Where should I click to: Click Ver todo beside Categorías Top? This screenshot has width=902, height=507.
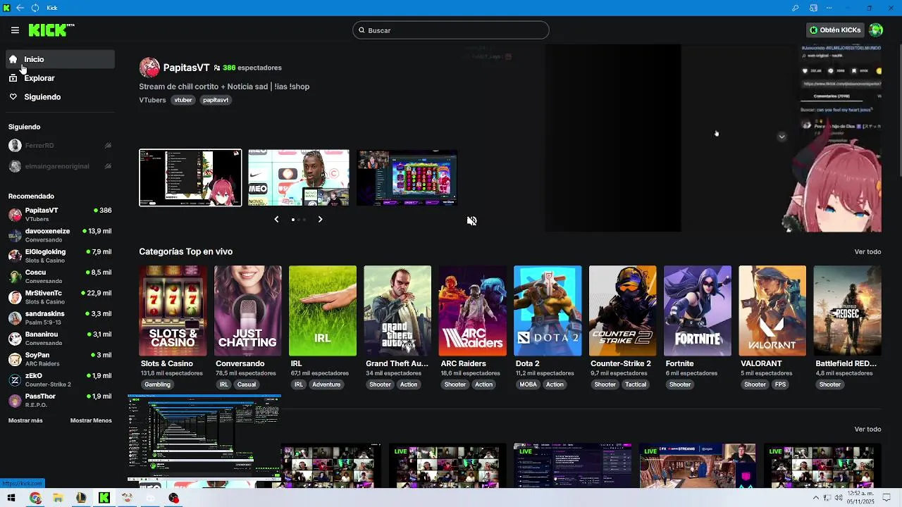point(867,252)
